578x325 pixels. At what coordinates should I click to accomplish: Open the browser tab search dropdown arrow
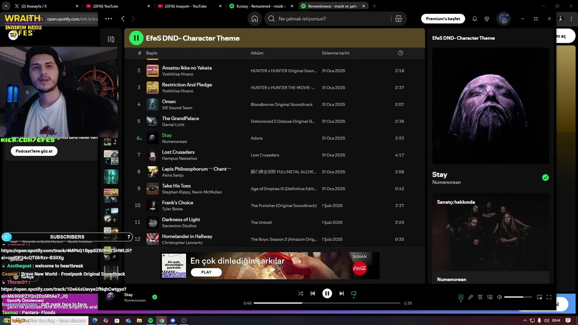tap(6, 6)
